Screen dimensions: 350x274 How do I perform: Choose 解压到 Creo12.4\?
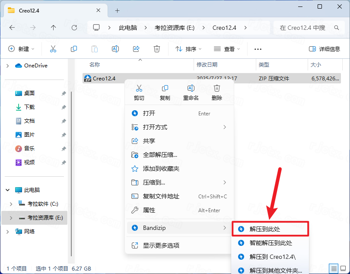pyautogui.click(x=270, y=257)
